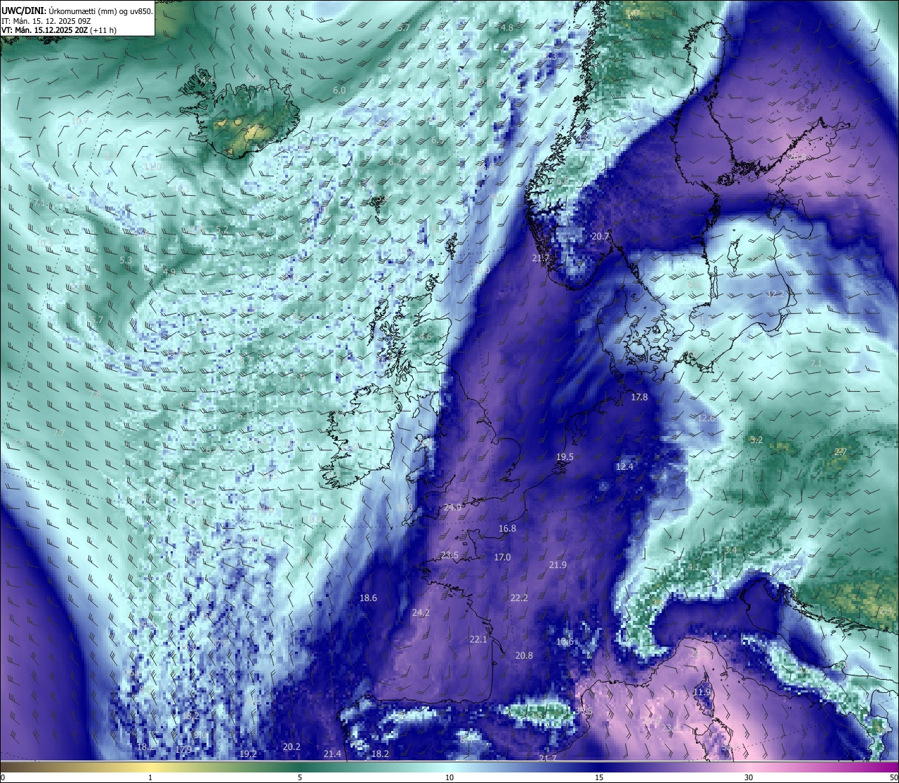The height and width of the screenshot is (783, 899).
Task: Click the 21.9 value label
Action: [558, 565]
